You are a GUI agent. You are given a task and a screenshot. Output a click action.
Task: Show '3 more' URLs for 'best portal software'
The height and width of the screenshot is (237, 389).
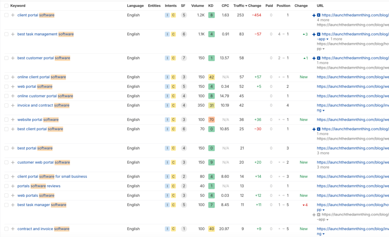click(x=323, y=153)
